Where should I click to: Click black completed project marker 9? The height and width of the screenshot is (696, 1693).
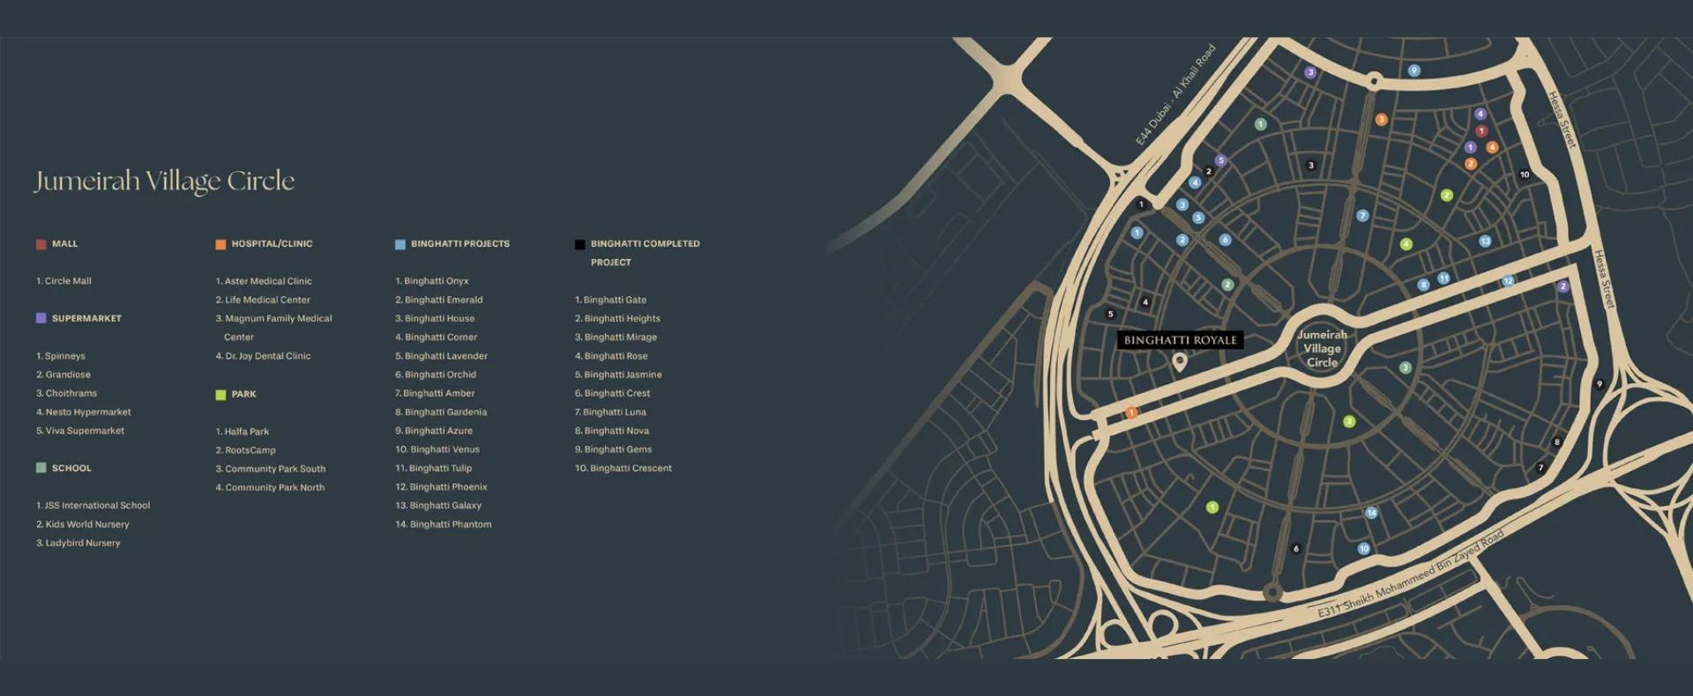click(1600, 384)
